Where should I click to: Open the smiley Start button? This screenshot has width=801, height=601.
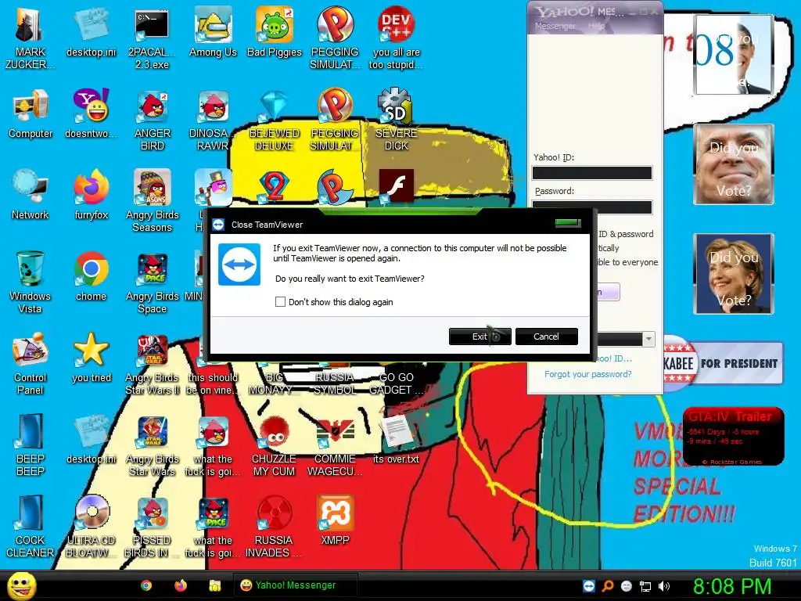point(22,585)
